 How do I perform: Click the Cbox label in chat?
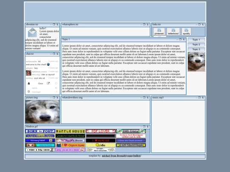40,84
